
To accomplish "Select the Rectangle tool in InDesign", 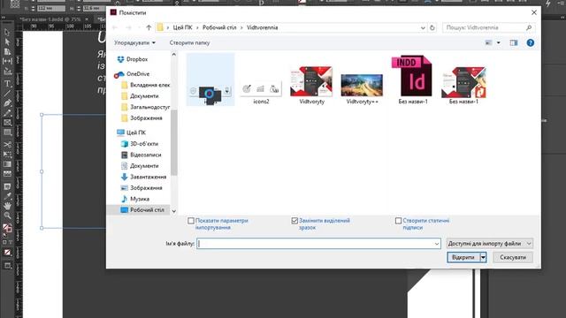I will (x=7, y=132).
